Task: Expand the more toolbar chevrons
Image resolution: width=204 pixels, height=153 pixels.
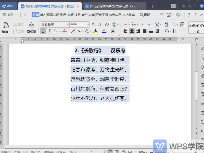Action: (x=25, y=15)
